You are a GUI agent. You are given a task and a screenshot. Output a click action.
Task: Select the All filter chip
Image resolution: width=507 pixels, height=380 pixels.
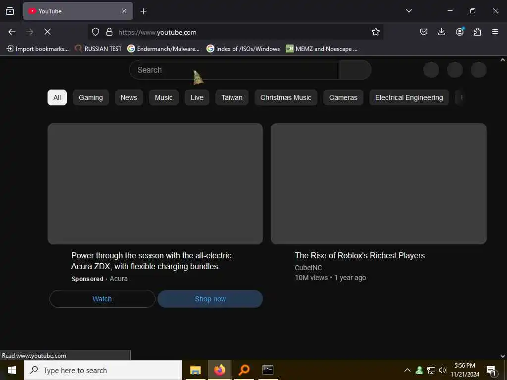[57, 97]
